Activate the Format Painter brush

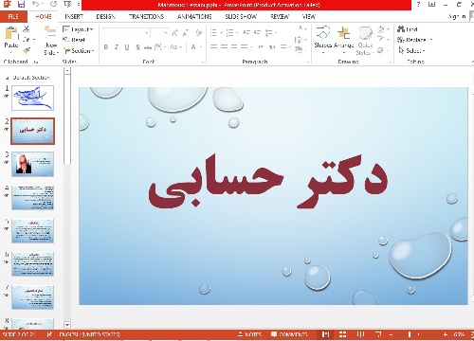click(x=27, y=50)
